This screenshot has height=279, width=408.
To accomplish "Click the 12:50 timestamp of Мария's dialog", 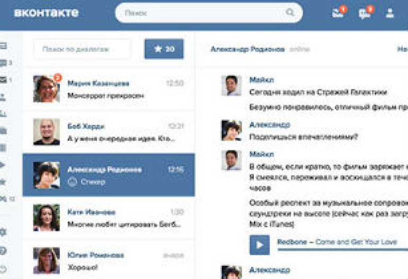I will point(175,83).
